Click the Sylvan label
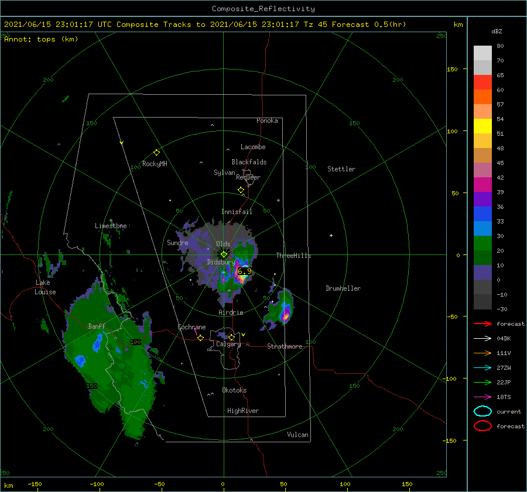 (x=224, y=173)
